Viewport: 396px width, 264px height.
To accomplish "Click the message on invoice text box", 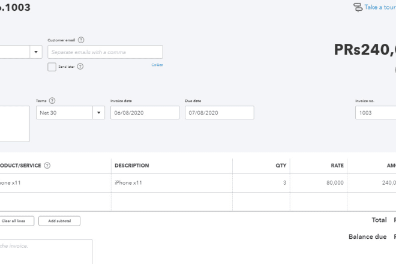I will [46, 252].
